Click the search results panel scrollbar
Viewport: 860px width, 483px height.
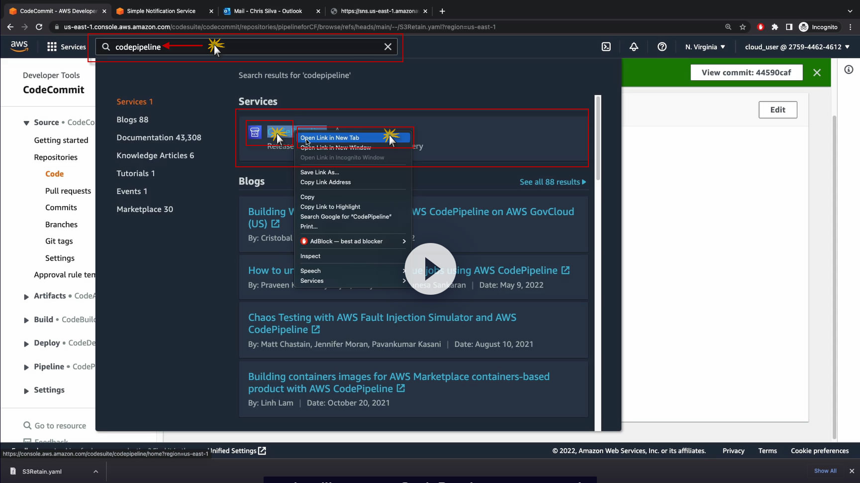[x=598, y=138]
